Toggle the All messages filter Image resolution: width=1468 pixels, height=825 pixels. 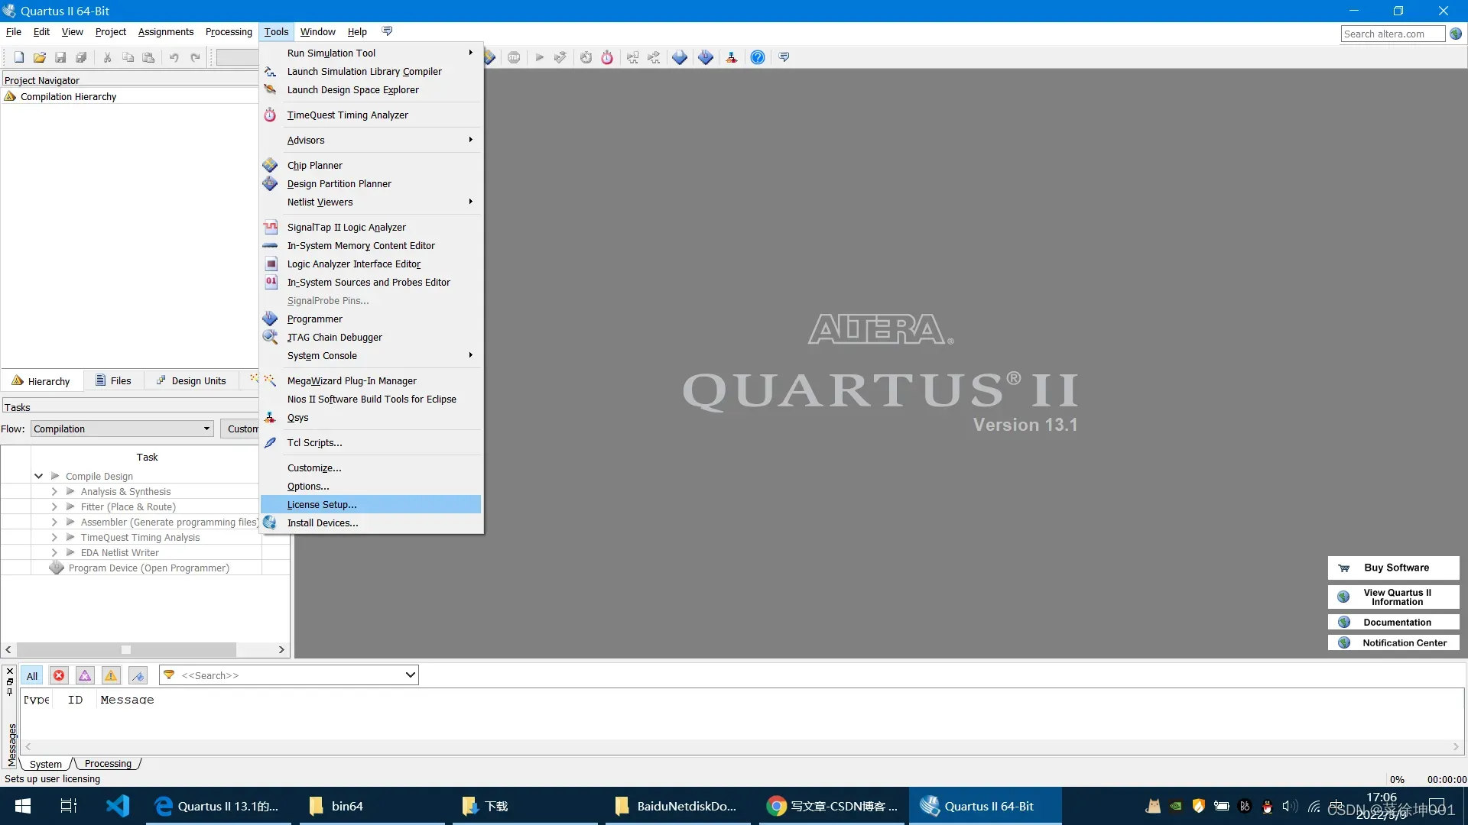pos(32,675)
